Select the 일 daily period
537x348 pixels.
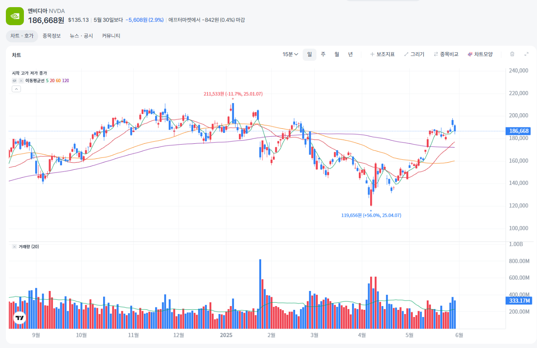[309, 54]
